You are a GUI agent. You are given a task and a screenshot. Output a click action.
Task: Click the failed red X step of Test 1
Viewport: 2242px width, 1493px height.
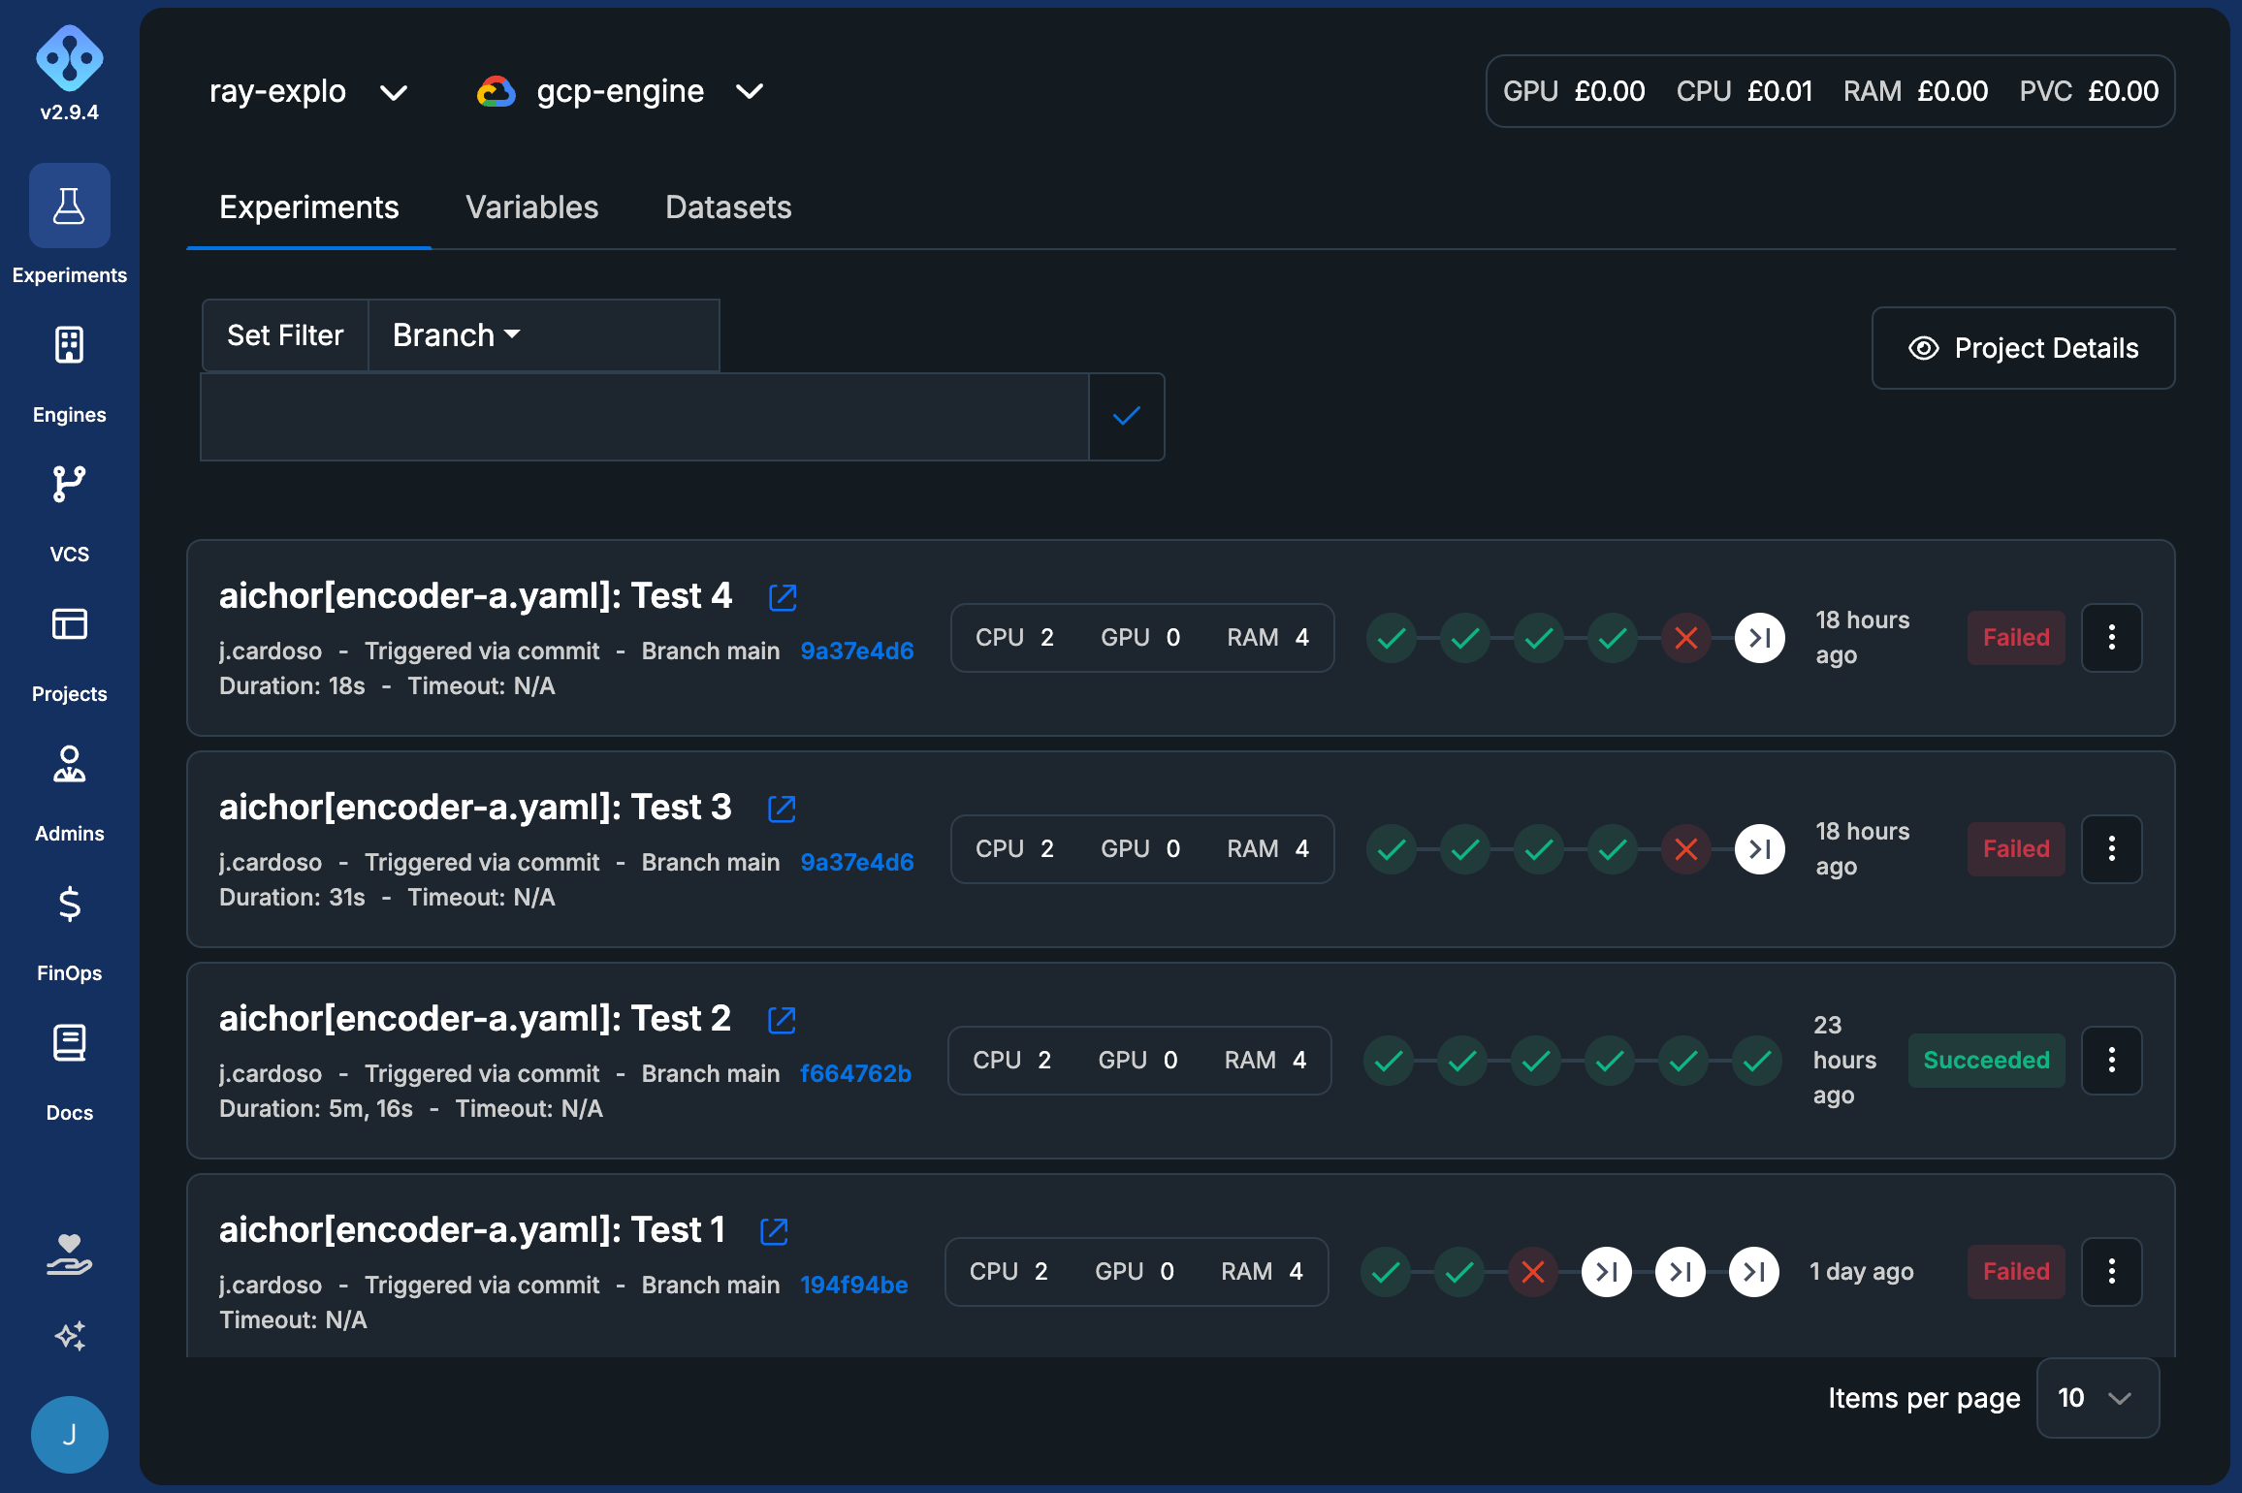click(x=1533, y=1272)
